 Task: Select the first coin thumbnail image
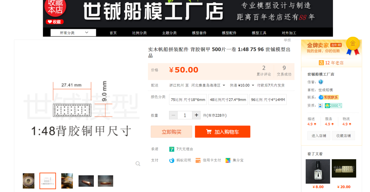[29, 181]
